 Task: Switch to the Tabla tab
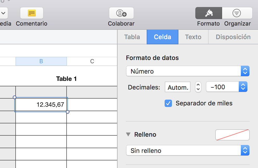click(x=132, y=37)
